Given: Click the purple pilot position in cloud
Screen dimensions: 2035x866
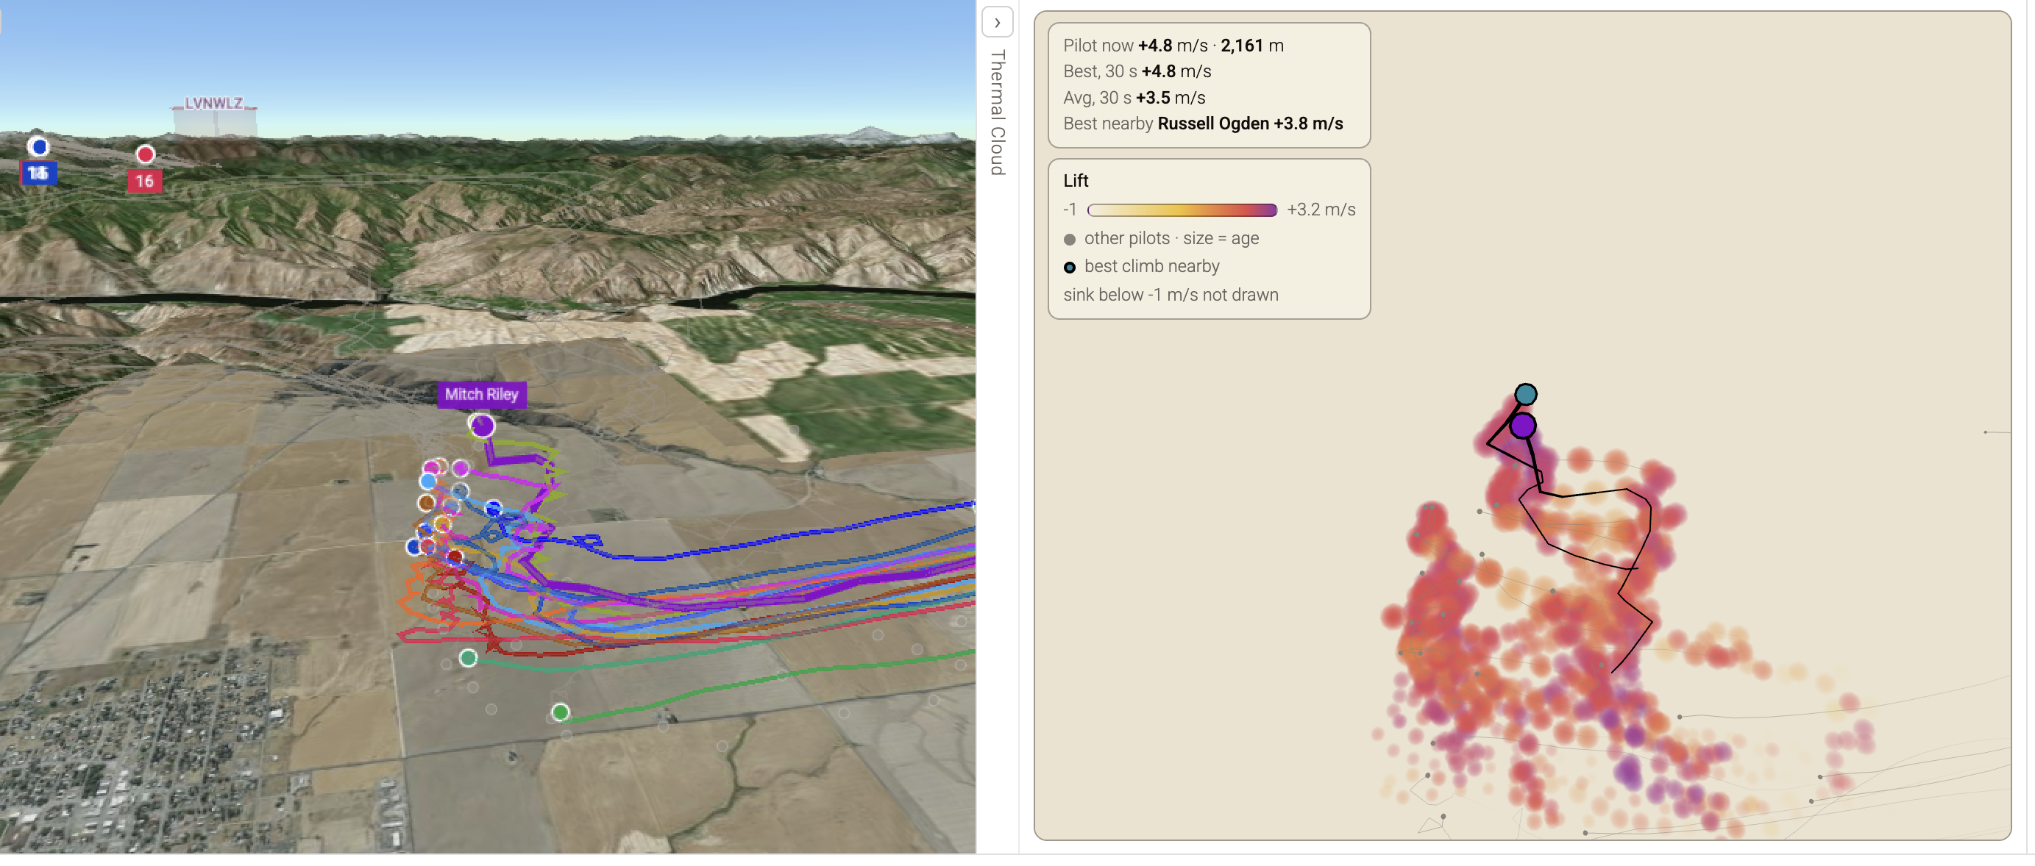Looking at the screenshot, I should click(1522, 426).
